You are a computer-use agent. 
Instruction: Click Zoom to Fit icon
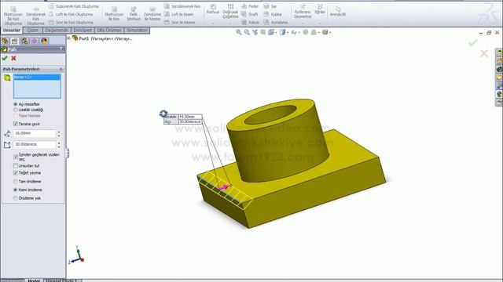pyautogui.click(x=239, y=32)
